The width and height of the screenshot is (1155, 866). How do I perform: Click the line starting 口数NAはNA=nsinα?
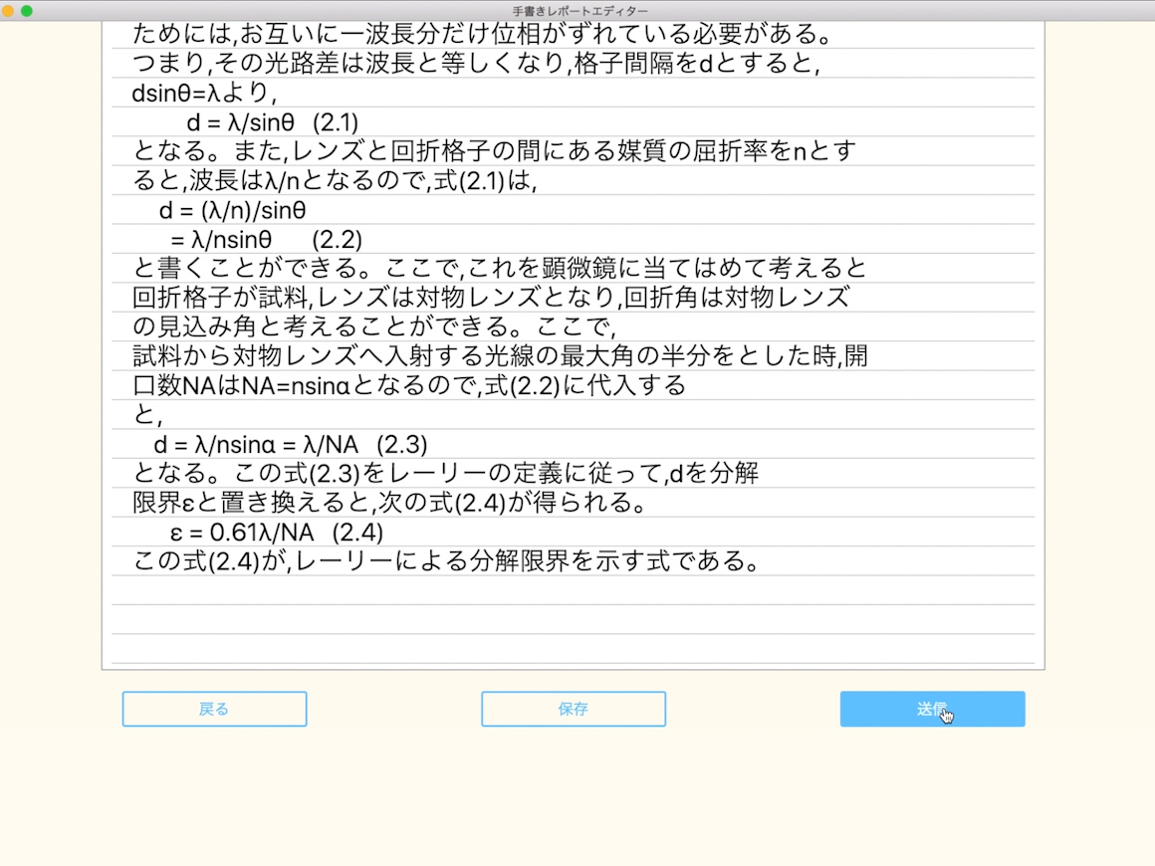click(409, 385)
